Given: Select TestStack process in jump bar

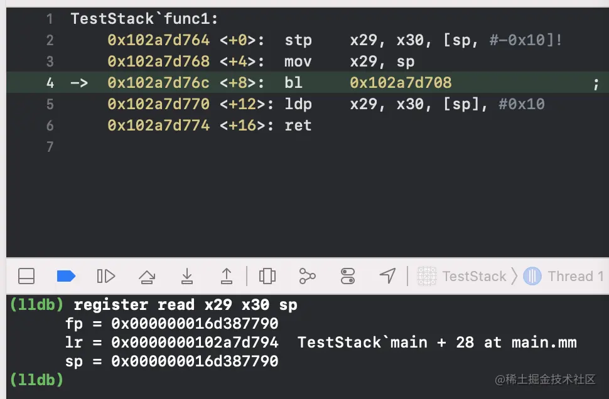Looking at the screenshot, I should click(462, 276).
